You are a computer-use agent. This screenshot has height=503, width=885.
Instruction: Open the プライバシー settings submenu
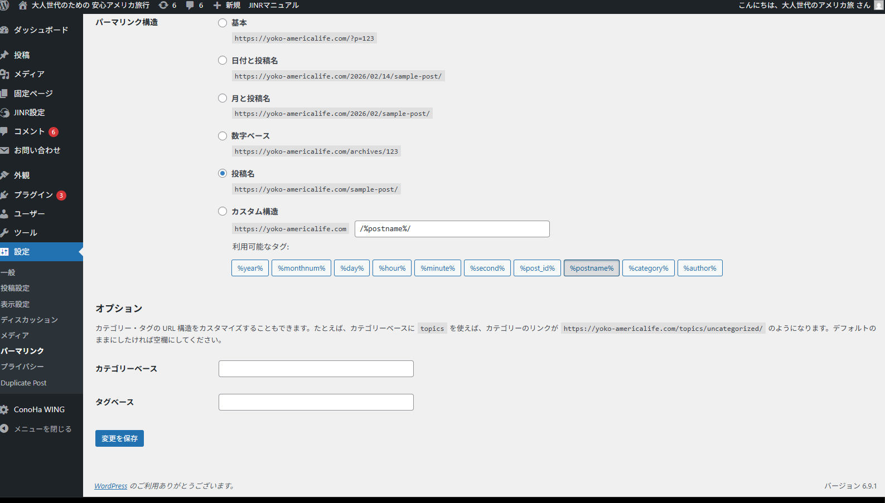point(22,367)
